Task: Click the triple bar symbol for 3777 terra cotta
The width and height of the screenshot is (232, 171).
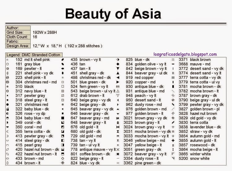Action: point(173,77)
